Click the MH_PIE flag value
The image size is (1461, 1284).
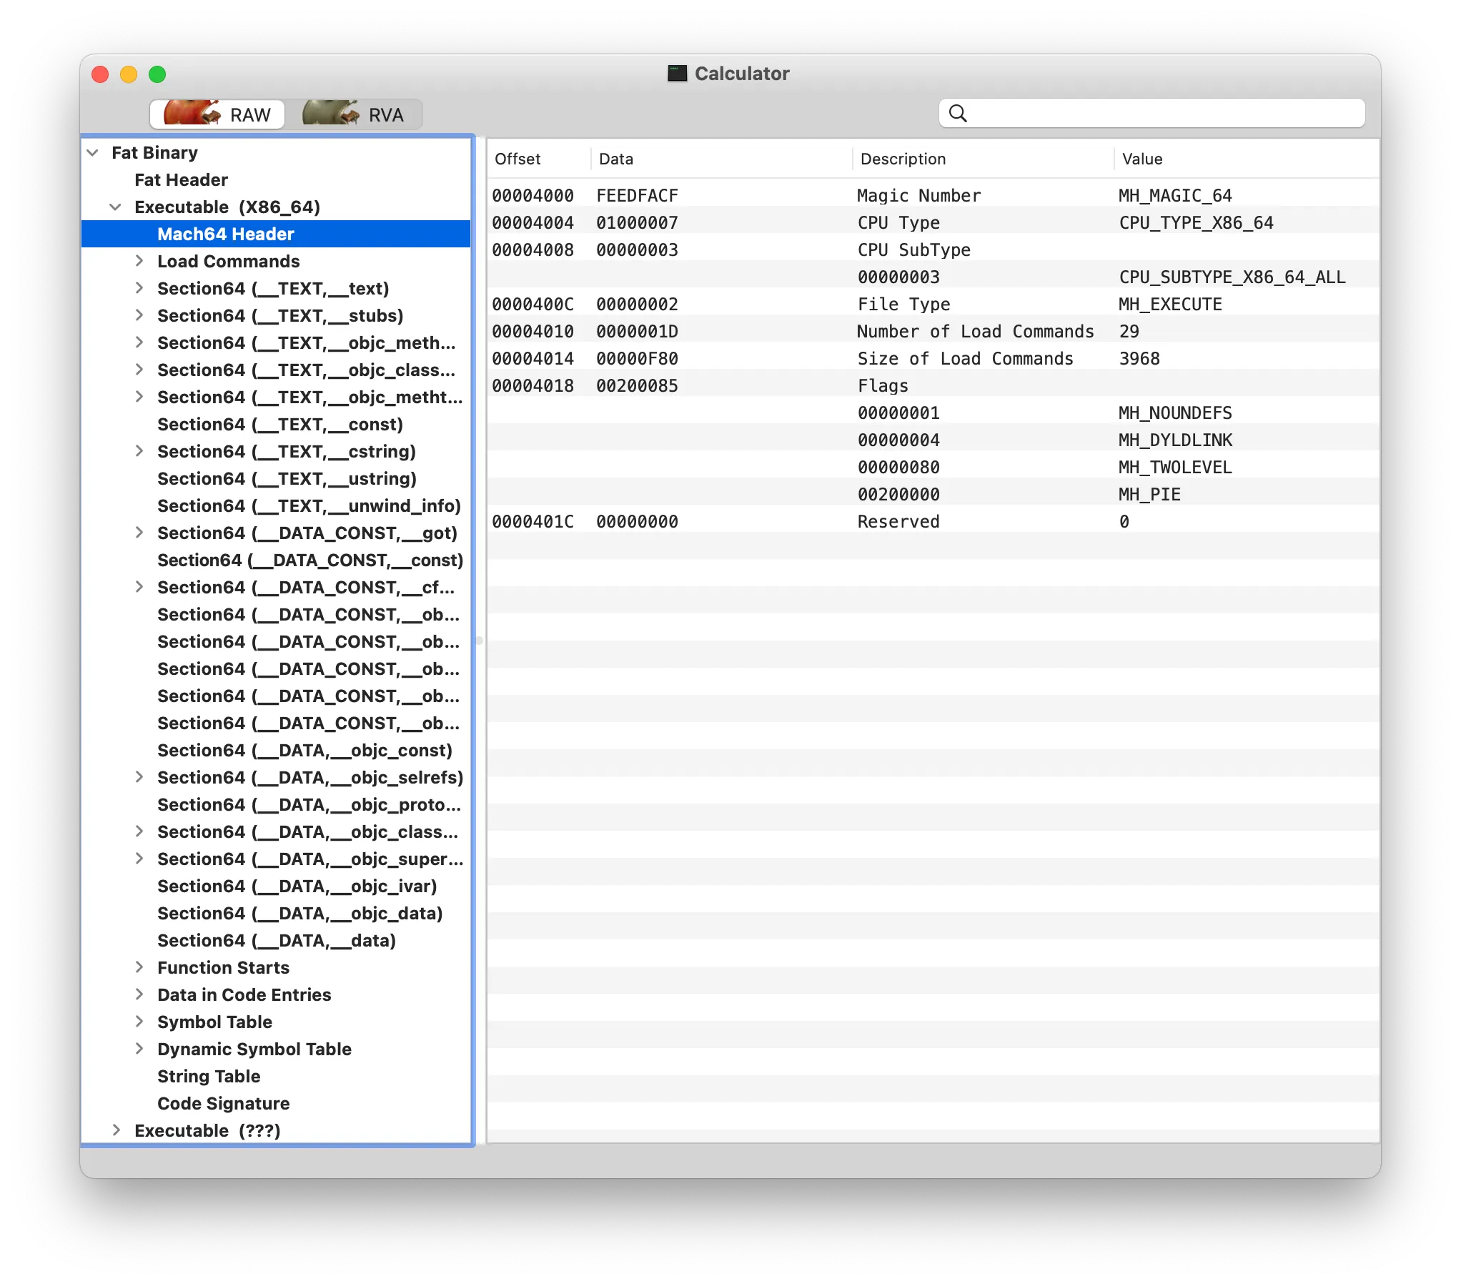click(1149, 494)
